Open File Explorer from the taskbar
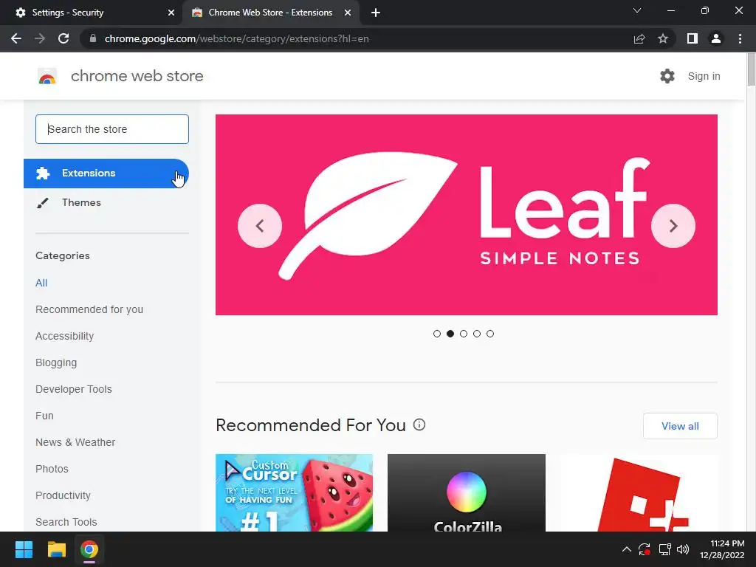756x567 pixels. coord(56,549)
